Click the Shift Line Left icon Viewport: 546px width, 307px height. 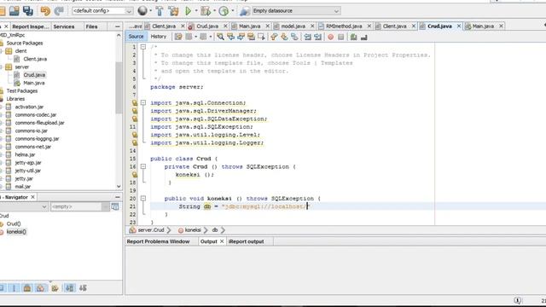tap(307, 37)
